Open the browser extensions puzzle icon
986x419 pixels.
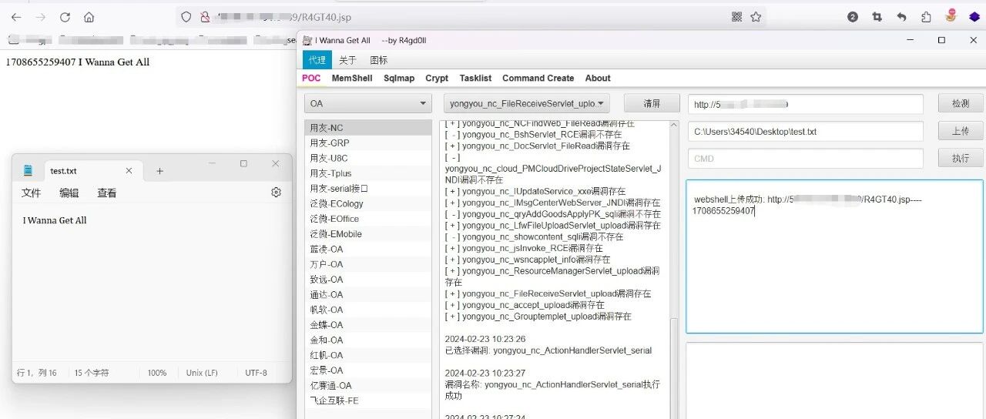[926, 17]
